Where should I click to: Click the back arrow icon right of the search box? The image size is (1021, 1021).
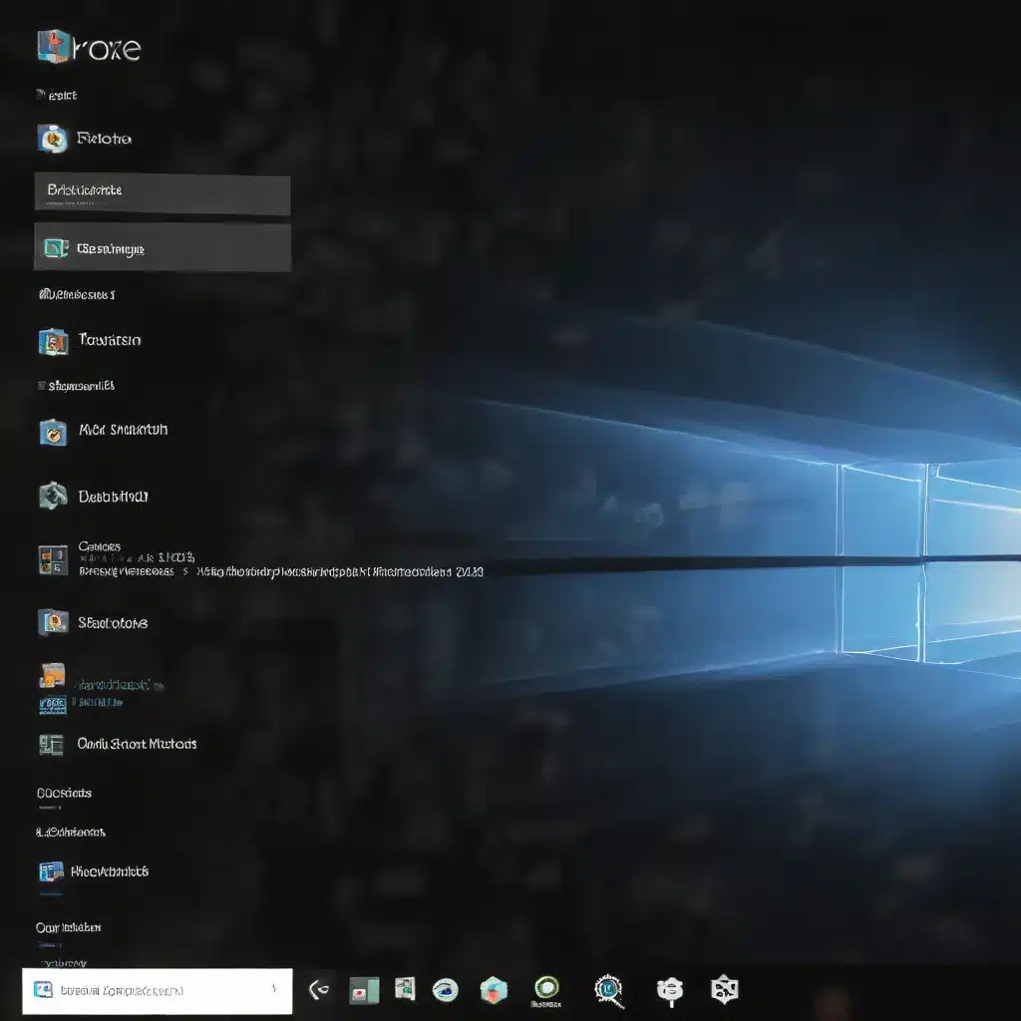point(318,990)
